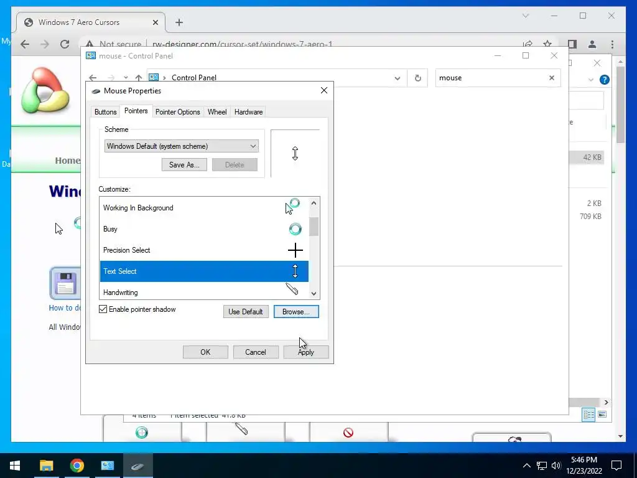
Task: Click Browse... to choose a cursor
Action: click(296, 312)
